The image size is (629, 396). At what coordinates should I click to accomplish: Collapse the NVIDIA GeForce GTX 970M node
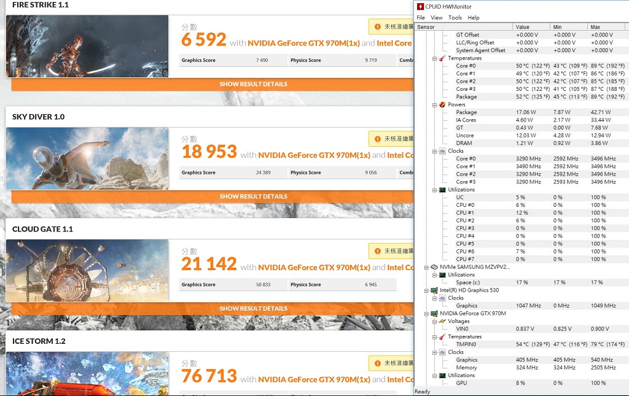(x=426, y=314)
